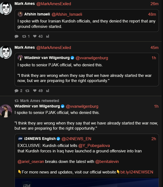Open the i24NEWS English small avatar

[20, 139]
